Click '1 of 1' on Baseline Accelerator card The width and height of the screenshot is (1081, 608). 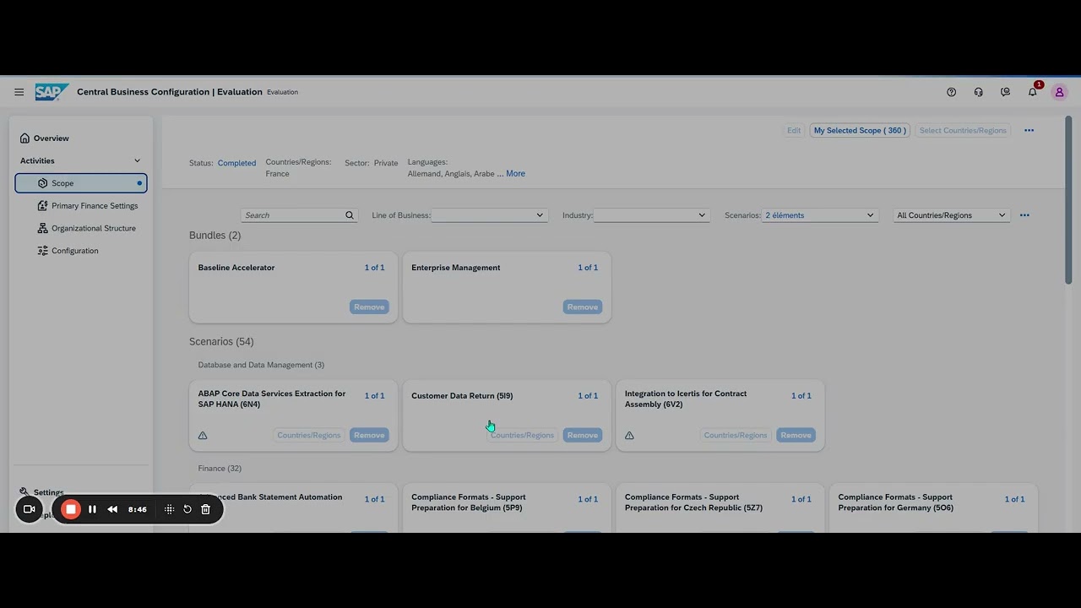[374, 268]
